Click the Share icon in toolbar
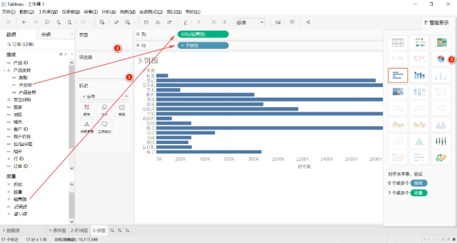Image resolution: width=457 pixels, height=243 pixels. pos(308,22)
